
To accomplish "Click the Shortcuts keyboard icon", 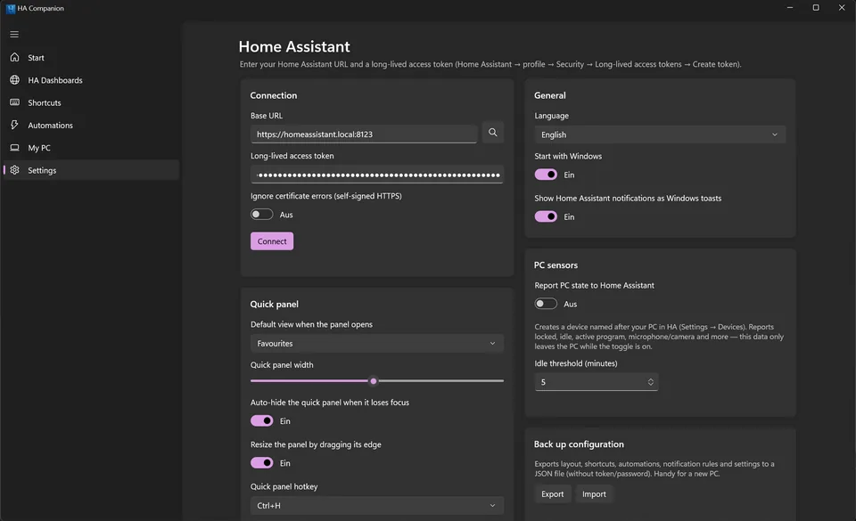I will (x=15, y=102).
